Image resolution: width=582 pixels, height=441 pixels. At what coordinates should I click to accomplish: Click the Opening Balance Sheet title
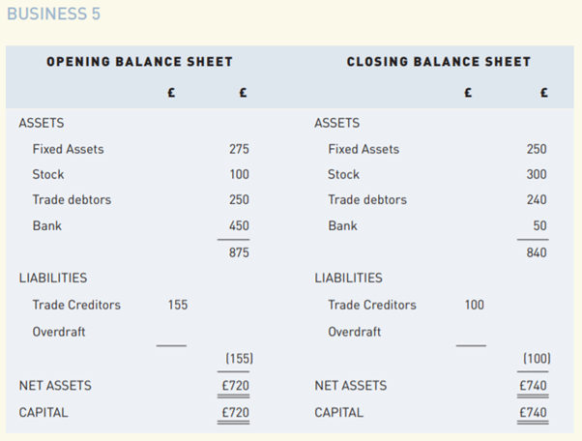pos(140,62)
